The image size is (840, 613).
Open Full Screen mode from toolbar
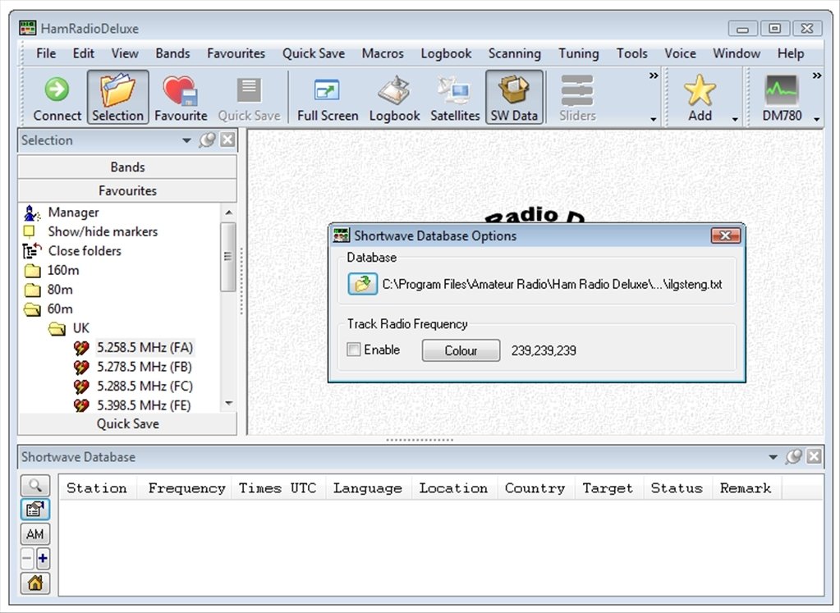328,98
